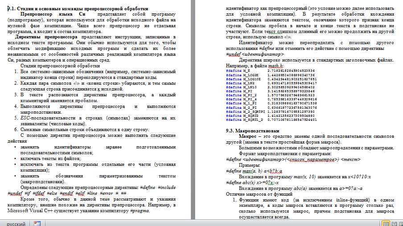Click the directive '#undef <идентификатор>'
The width and height of the screenshot is (403, 226).
[x=255, y=54]
